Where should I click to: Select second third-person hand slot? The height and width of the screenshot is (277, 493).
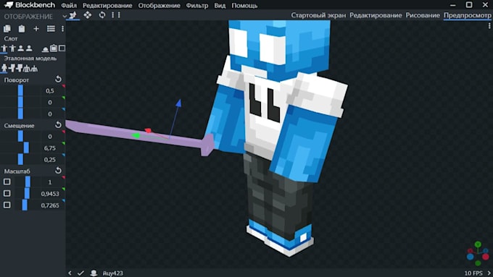pyautogui.click(x=12, y=48)
